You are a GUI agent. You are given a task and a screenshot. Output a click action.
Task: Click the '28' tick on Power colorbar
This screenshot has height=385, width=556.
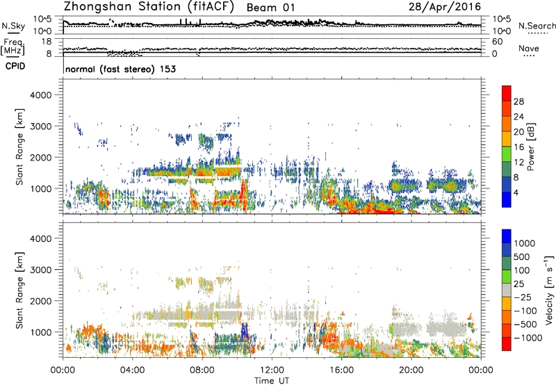[x=518, y=101]
